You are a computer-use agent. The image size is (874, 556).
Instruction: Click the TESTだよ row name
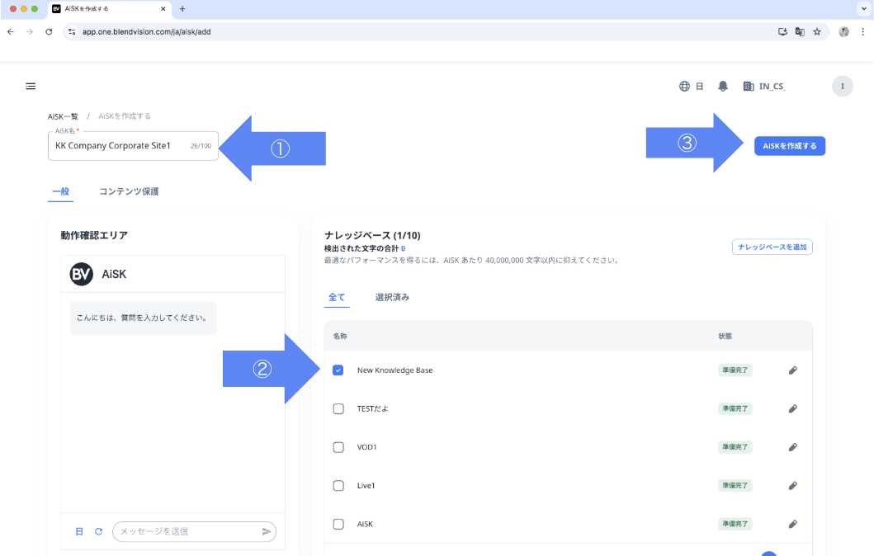click(372, 408)
